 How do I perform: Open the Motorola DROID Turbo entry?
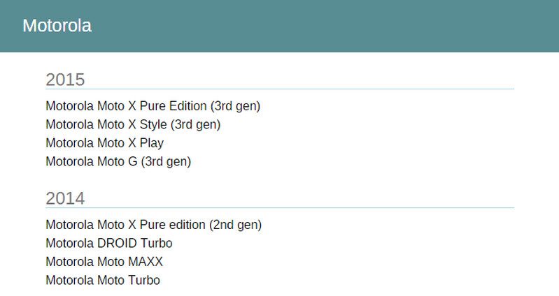pos(108,243)
